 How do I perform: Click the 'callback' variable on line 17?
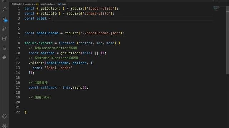tap(49, 87)
